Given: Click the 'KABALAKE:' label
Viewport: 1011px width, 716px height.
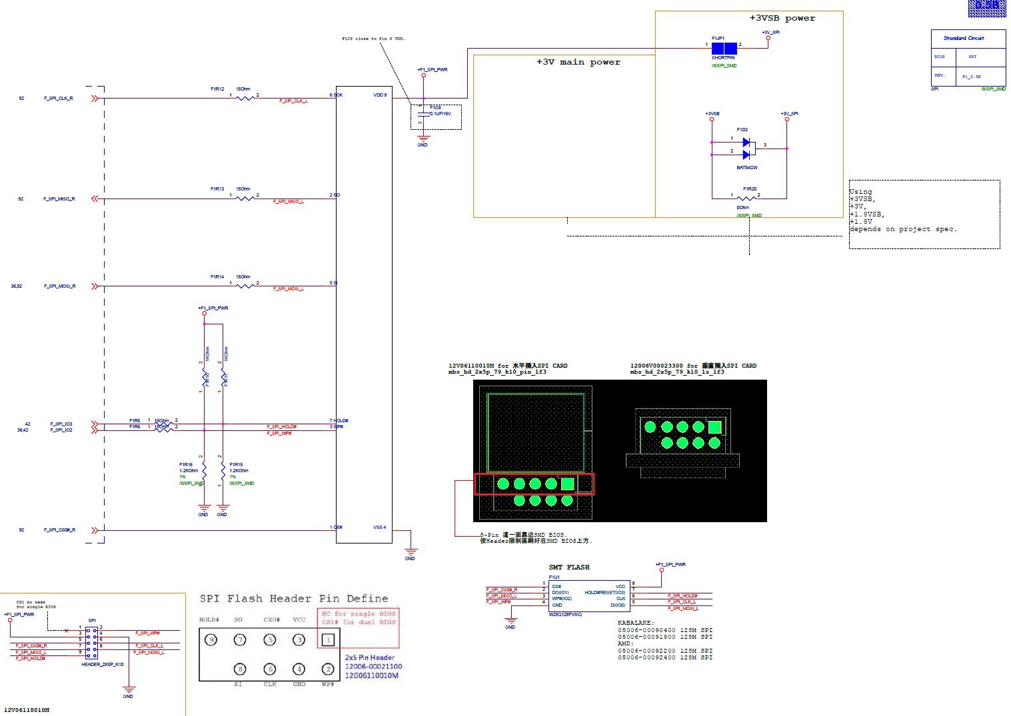Looking at the screenshot, I should pos(636,623).
